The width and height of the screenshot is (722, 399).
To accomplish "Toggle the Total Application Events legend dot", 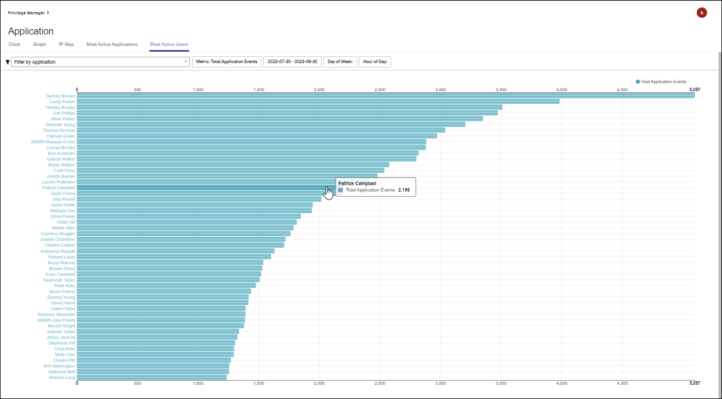I will (638, 81).
